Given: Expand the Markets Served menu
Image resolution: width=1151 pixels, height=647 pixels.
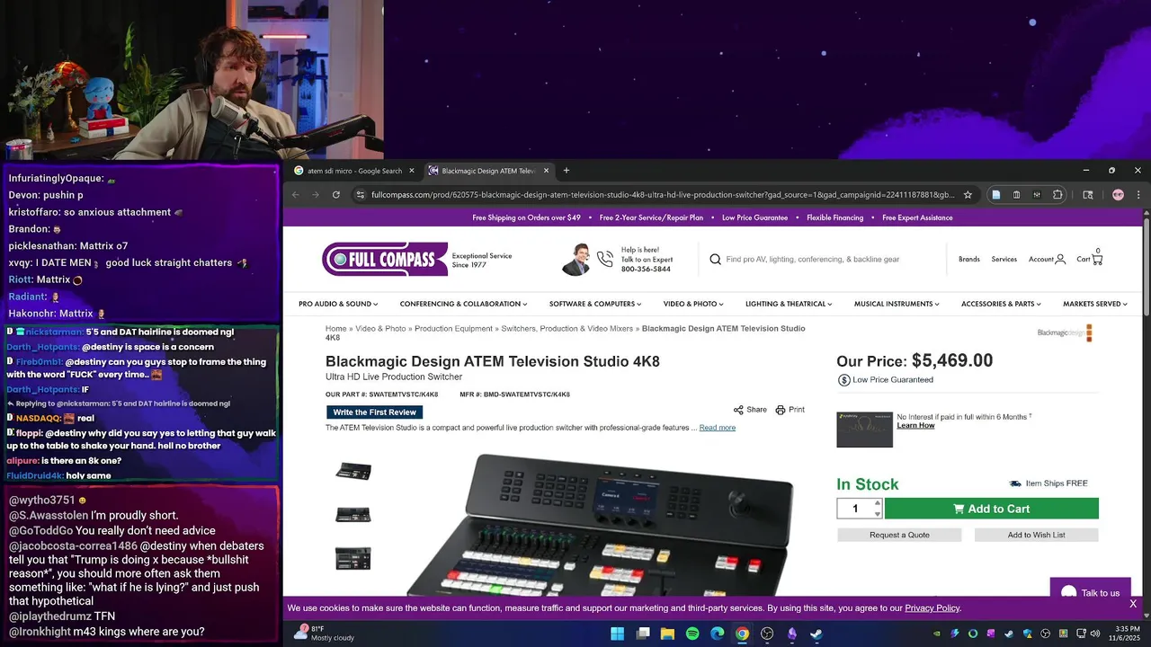Looking at the screenshot, I should point(1095,304).
